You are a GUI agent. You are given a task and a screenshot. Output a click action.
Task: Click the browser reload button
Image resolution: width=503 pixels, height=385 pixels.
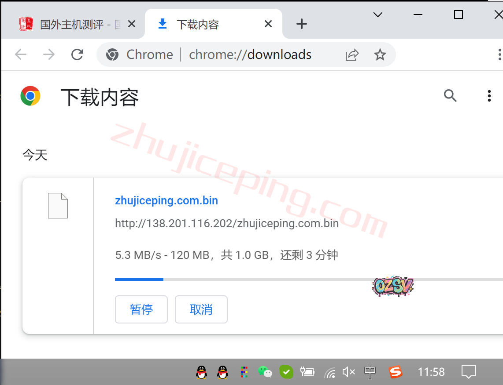(78, 54)
